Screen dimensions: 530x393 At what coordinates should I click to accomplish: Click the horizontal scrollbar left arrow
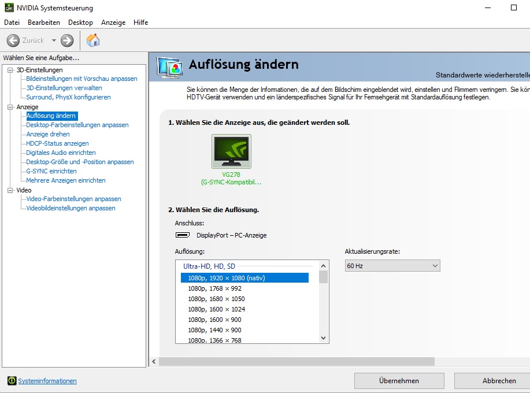point(154,362)
